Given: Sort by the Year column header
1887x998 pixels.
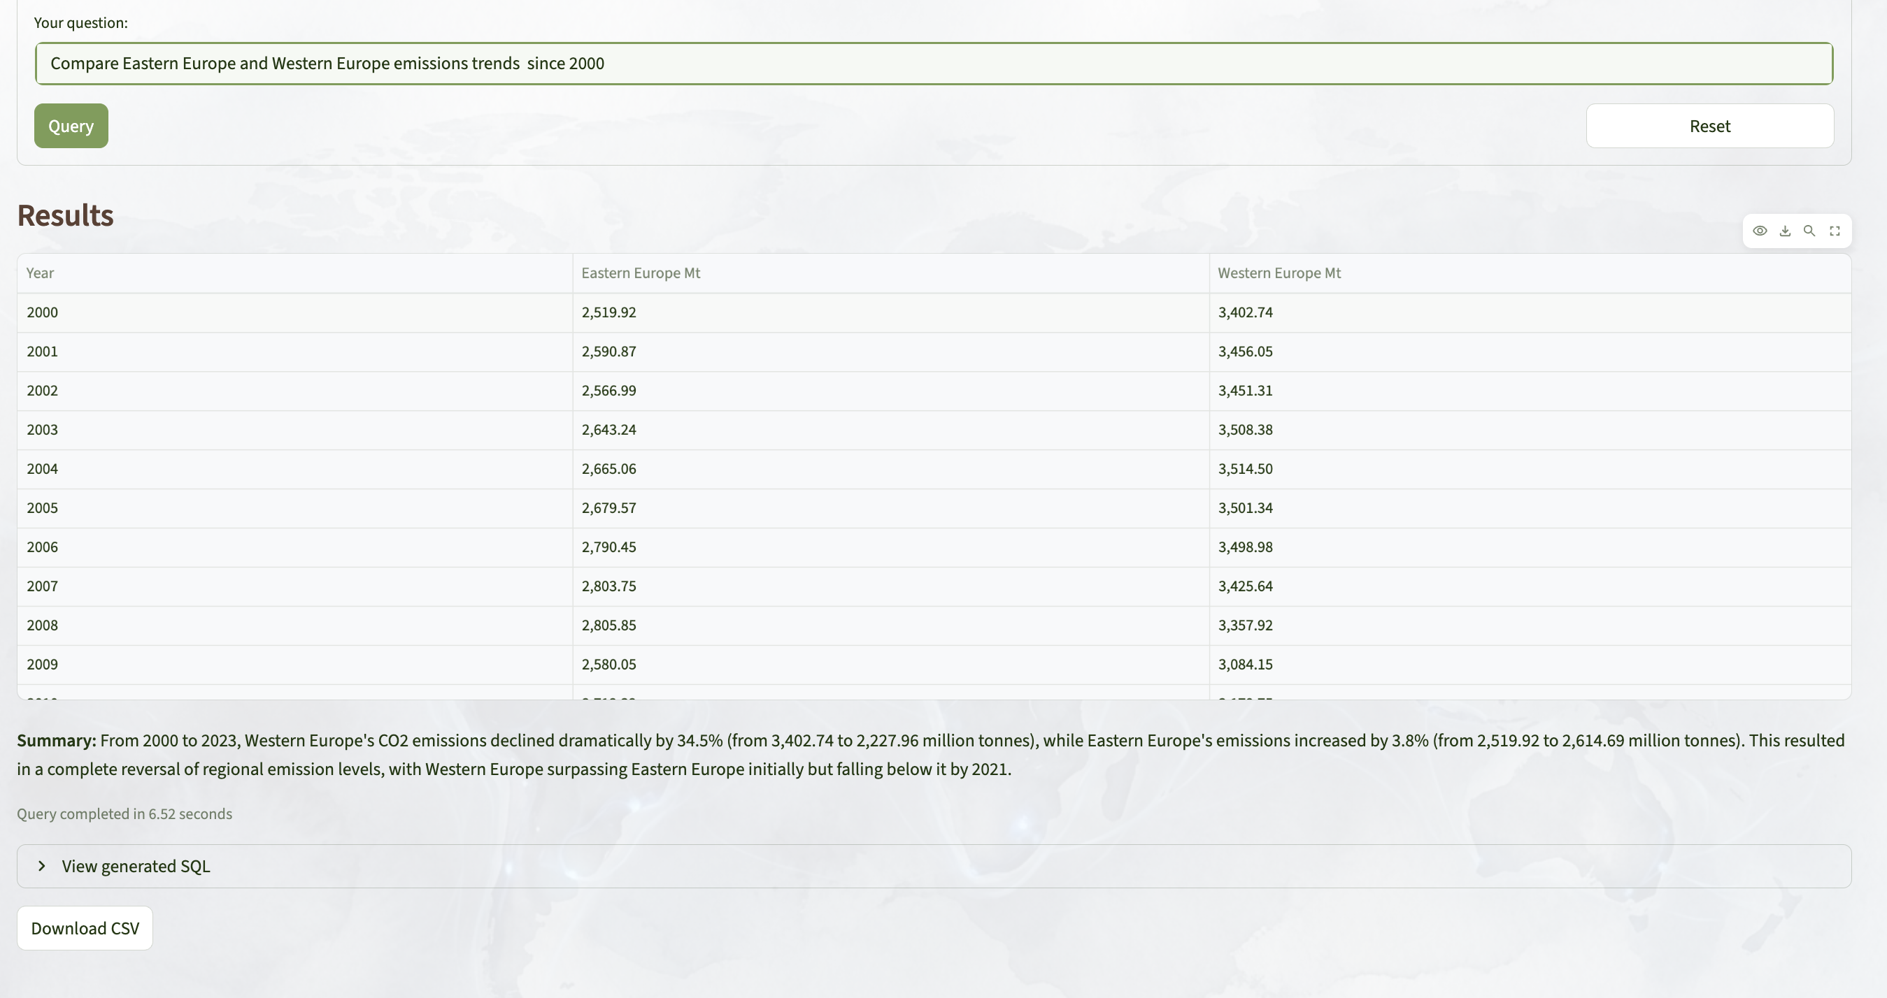Looking at the screenshot, I should (x=41, y=273).
